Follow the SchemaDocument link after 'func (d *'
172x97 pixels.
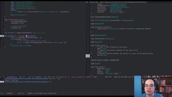104,20
